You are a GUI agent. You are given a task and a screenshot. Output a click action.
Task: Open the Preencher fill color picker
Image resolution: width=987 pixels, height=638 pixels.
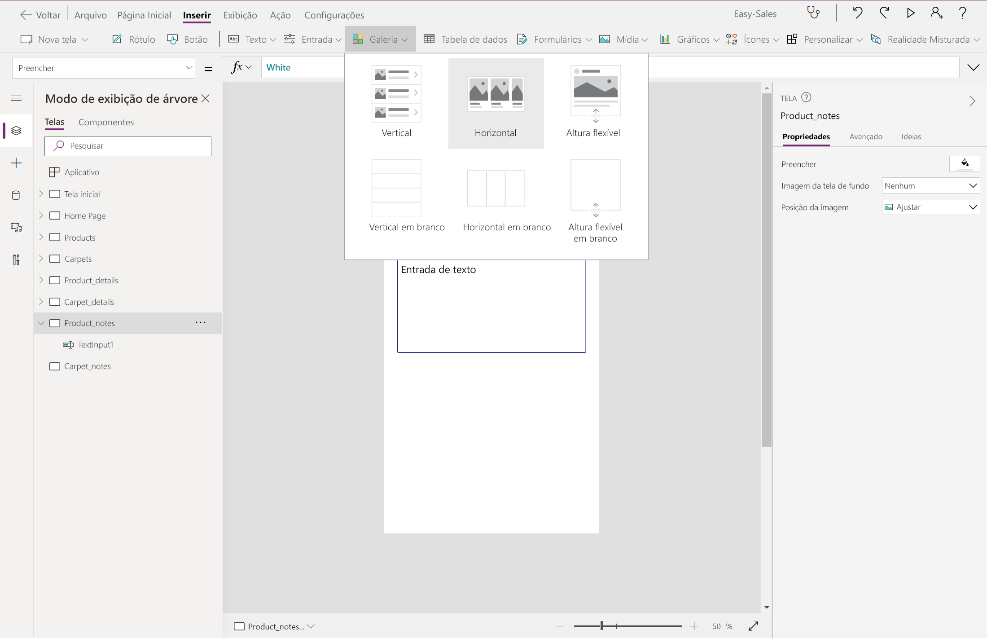965,163
